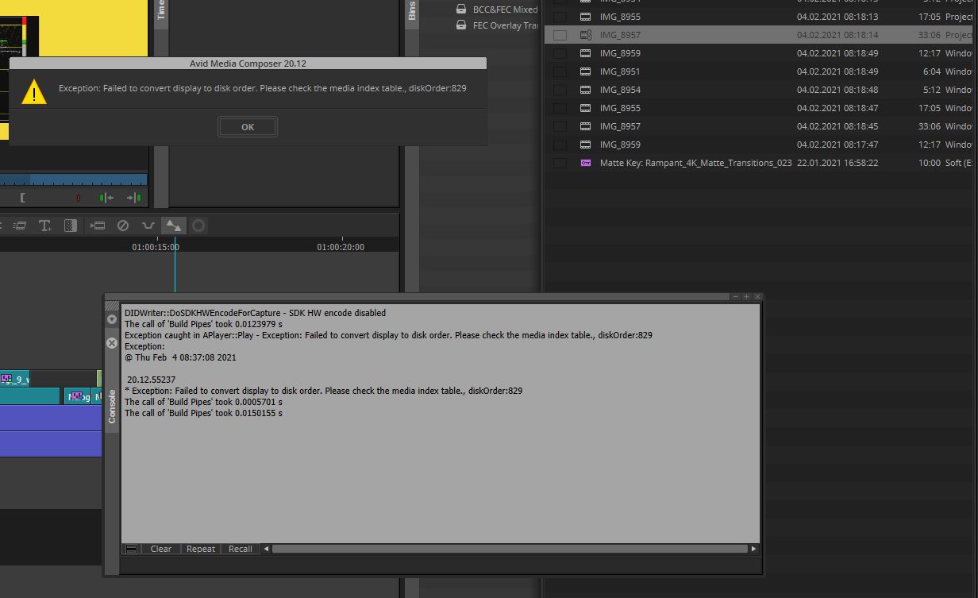Toggle the circular Keyframe Selection button

(x=198, y=226)
